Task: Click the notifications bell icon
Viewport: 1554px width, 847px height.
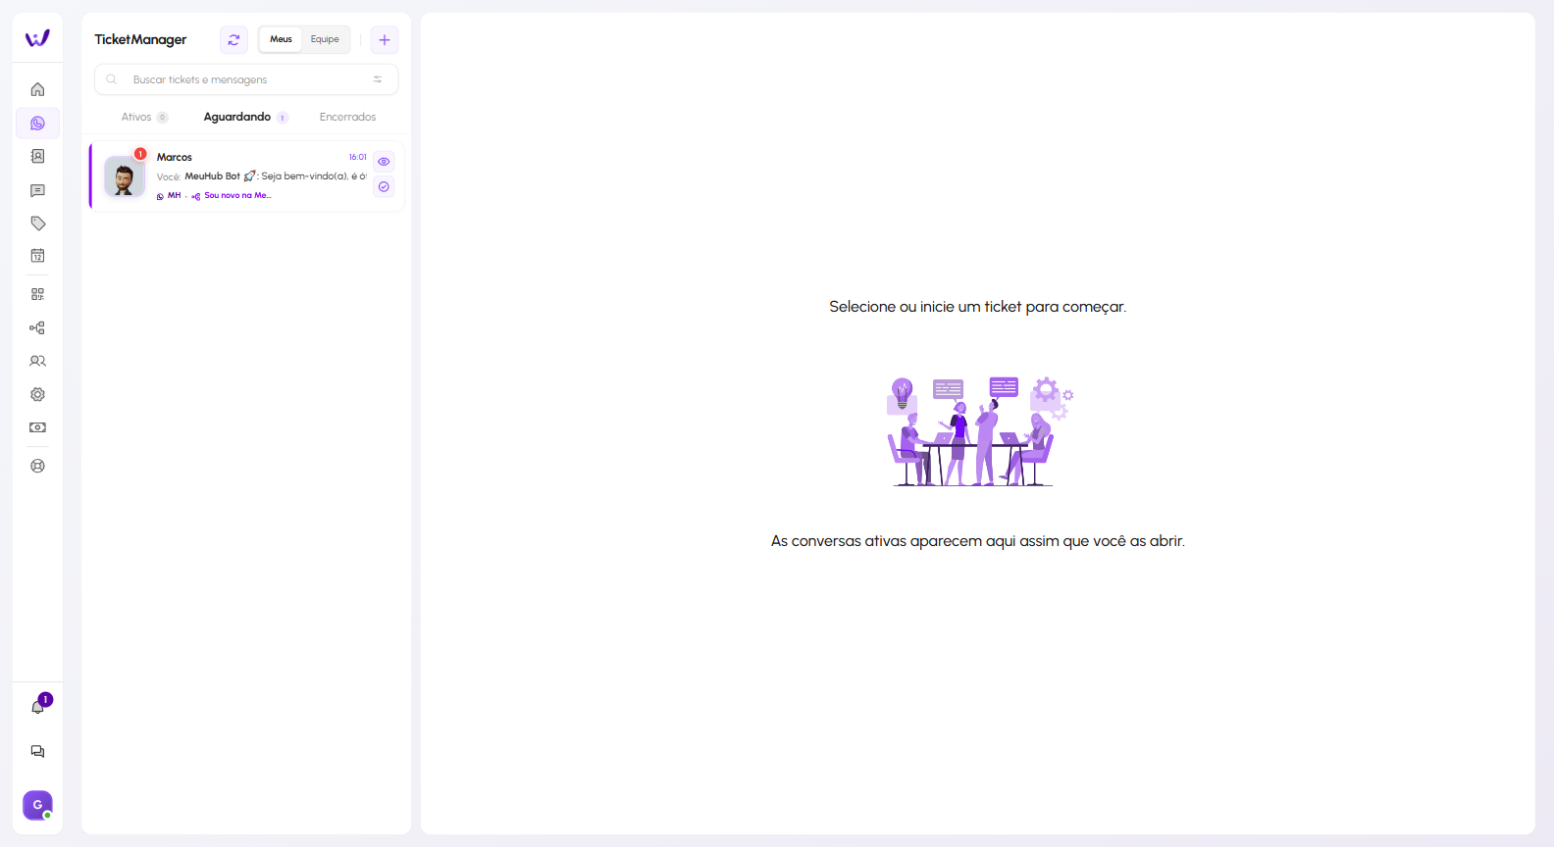Action: (x=37, y=707)
